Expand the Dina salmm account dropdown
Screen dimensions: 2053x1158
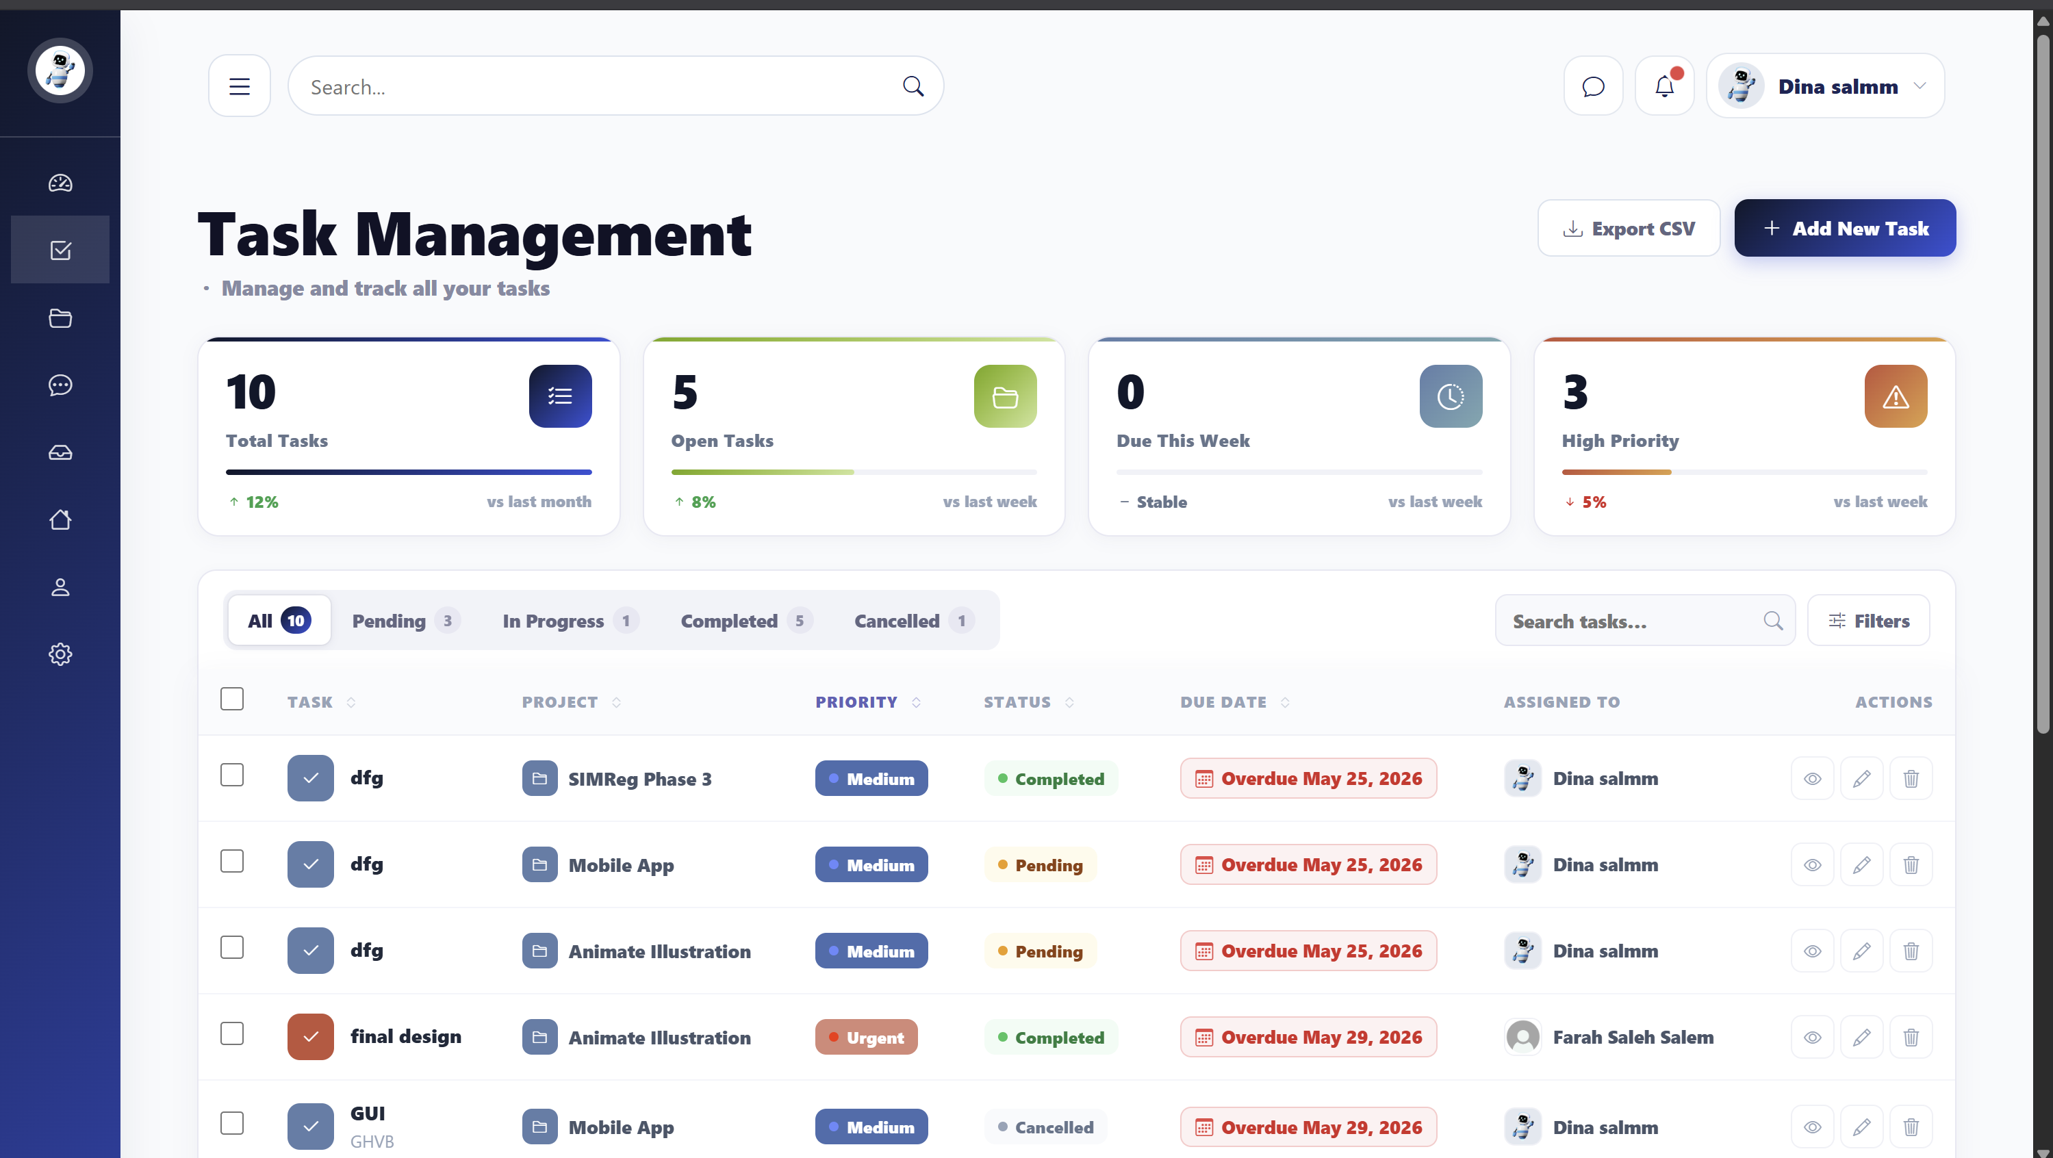tap(1825, 86)
